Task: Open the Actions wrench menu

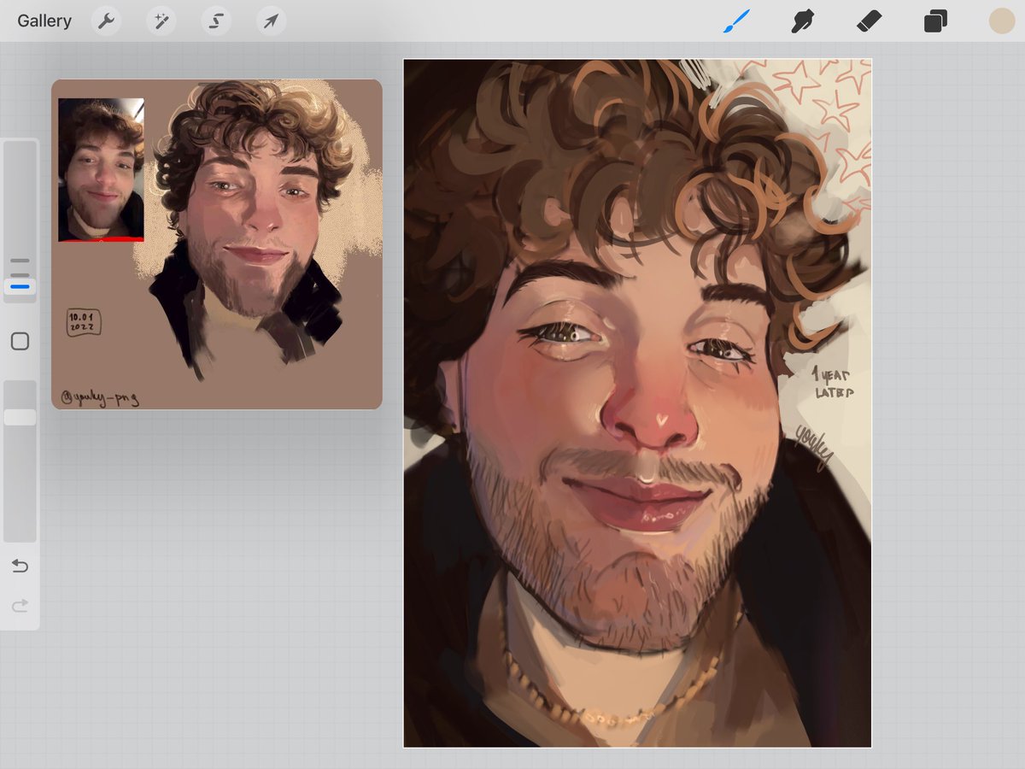Action: point(106,21)
